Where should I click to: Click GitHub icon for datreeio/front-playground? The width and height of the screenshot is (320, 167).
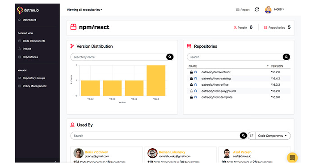point(195,91)
